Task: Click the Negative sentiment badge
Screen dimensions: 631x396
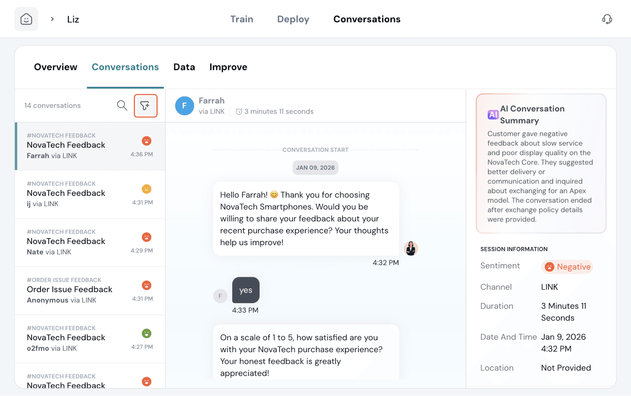Action: point(567,267)
